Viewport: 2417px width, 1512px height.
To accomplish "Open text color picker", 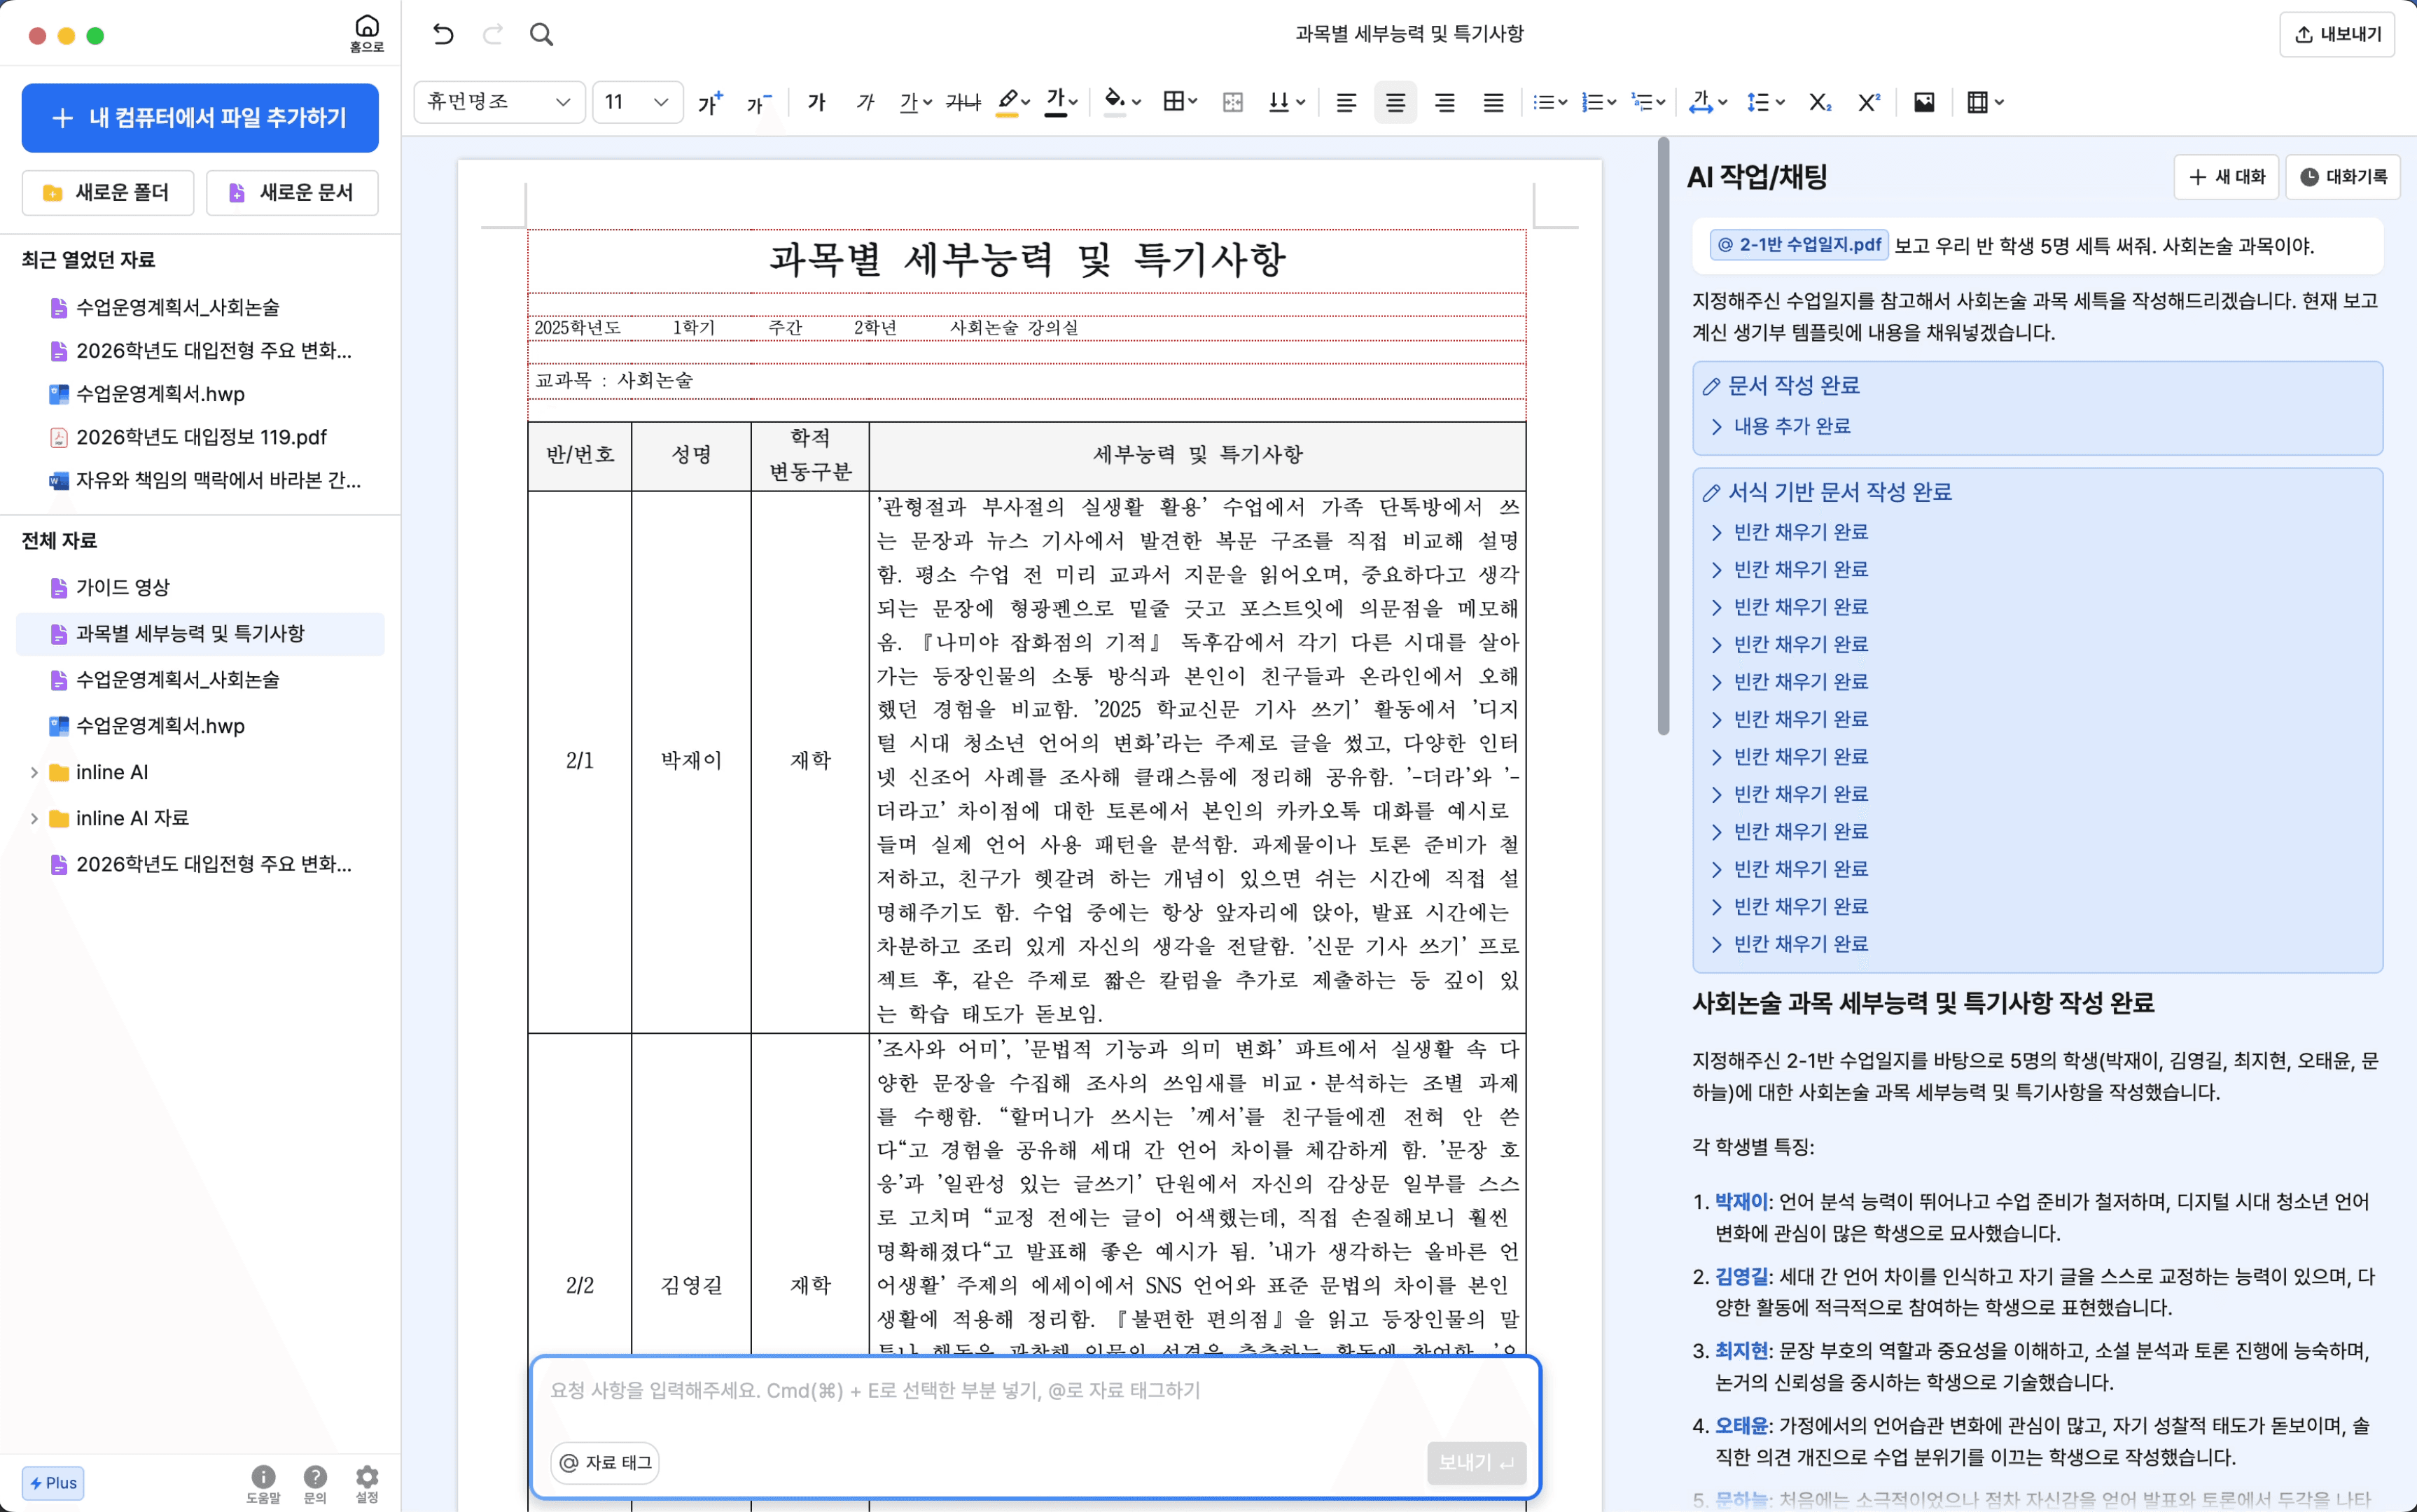I will point(1061,102).
